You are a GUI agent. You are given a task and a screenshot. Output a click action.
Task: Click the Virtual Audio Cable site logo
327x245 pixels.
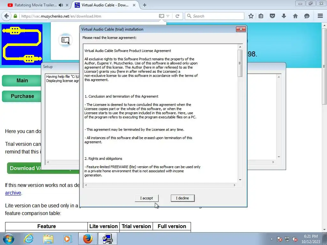pyautogui.click(x=22, y=45)
